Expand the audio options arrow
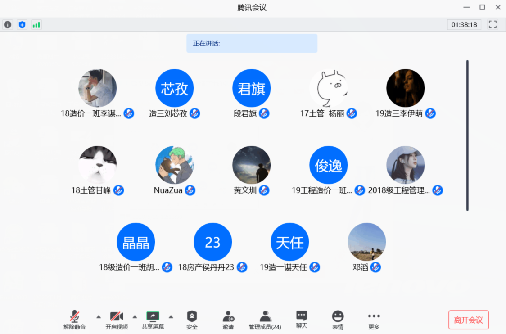506x334 pixels. coord(99,317)
